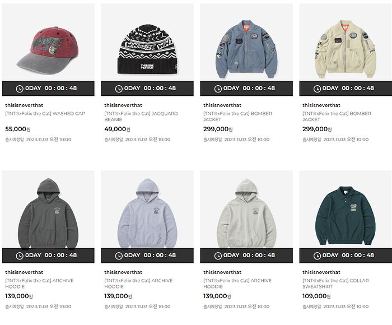Viewport: 392px width, 325px height.
Task: Click the clock icon under the green collar sweatshirt
Action: click(317, 256)
